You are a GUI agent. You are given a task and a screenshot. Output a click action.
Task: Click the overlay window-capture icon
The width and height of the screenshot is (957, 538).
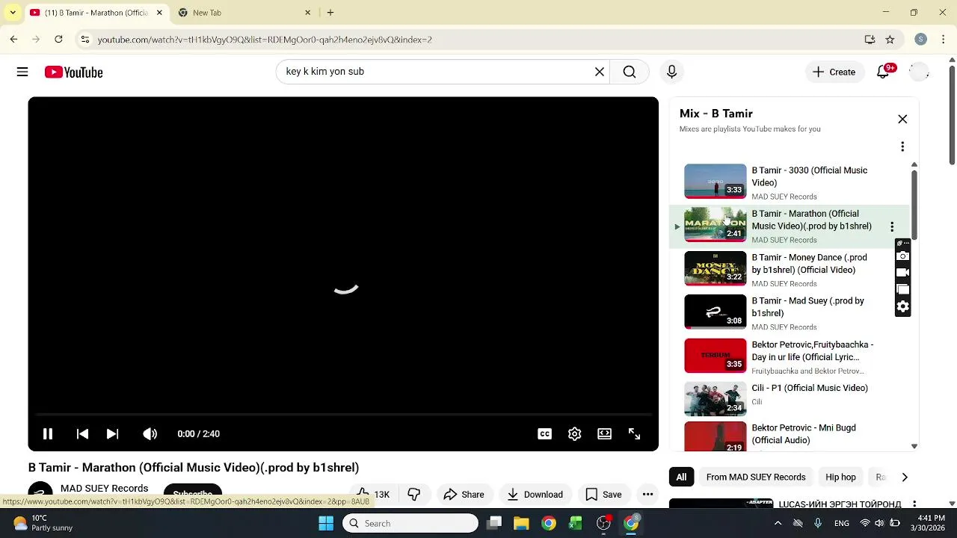point(902,289)
